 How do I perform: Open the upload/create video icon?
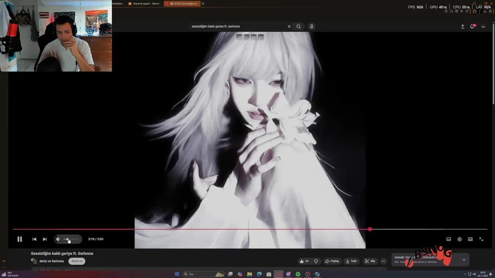coord(463,26)
